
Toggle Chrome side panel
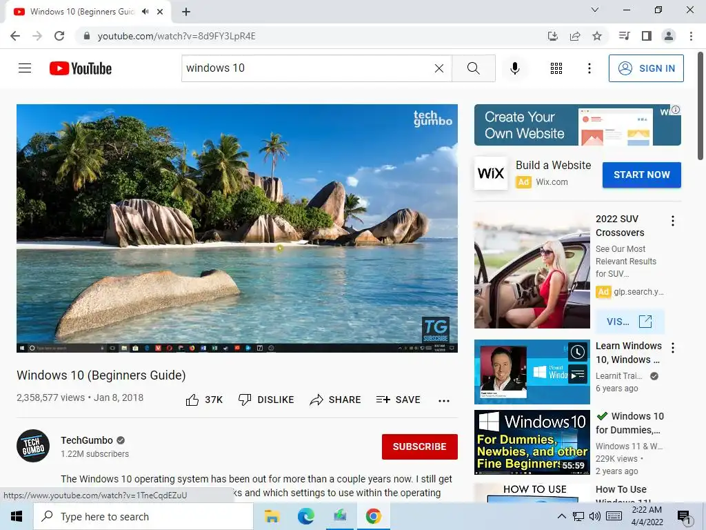coord(647,36)
